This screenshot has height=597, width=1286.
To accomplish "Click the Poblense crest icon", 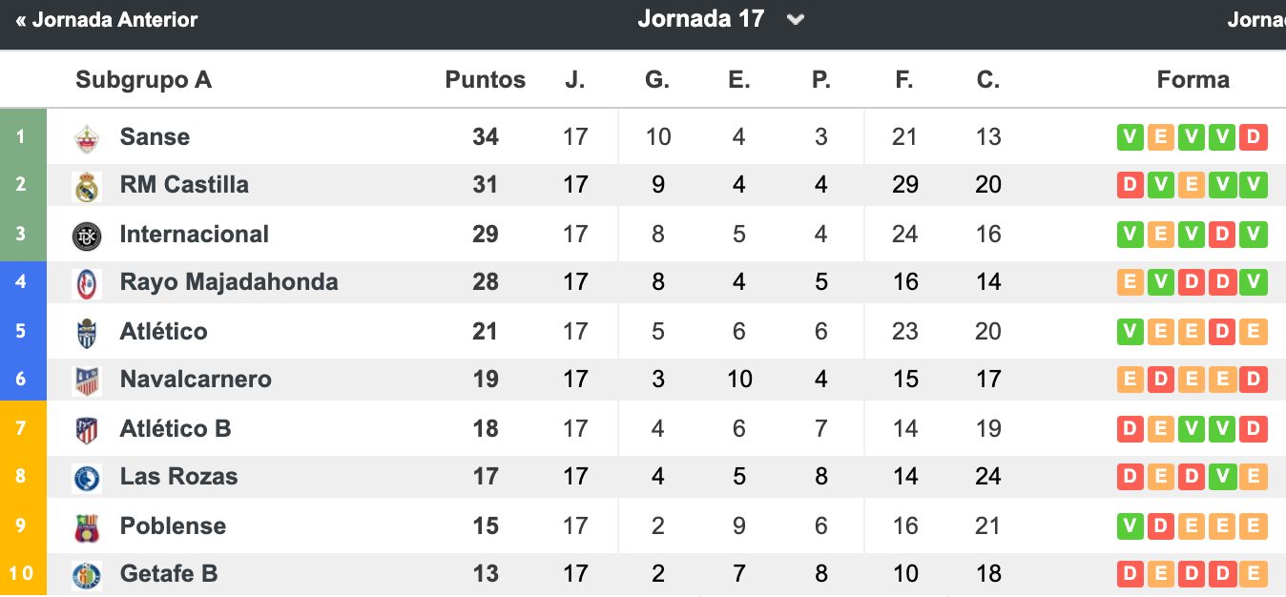I will 87,526.
